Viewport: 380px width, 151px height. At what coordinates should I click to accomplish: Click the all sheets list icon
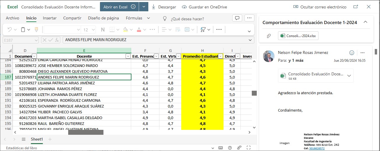24,139
